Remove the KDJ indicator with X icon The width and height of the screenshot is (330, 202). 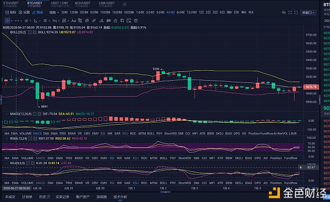pyautogui.click(x=32, y=163)
